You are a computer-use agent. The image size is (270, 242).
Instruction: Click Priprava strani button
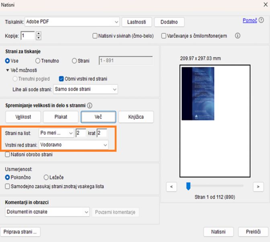[x=20, y=232]
